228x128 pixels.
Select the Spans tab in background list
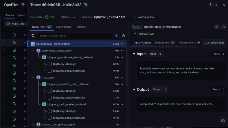(21, 15)
